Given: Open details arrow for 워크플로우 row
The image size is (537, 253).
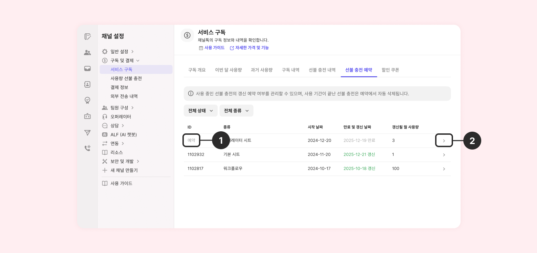Looking at the screenshot, I should pyautogui.click(x=444, y=169).
